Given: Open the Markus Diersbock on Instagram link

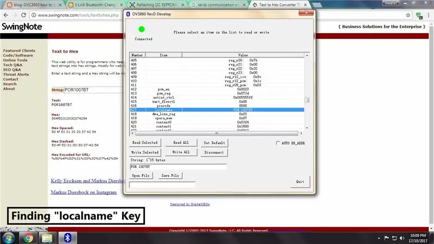Looking at the screenshot, I should pyautogui.click(x=84, y=192).
